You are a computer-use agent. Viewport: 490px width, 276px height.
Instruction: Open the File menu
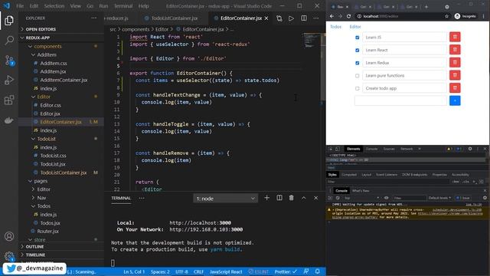pos(20,6)
